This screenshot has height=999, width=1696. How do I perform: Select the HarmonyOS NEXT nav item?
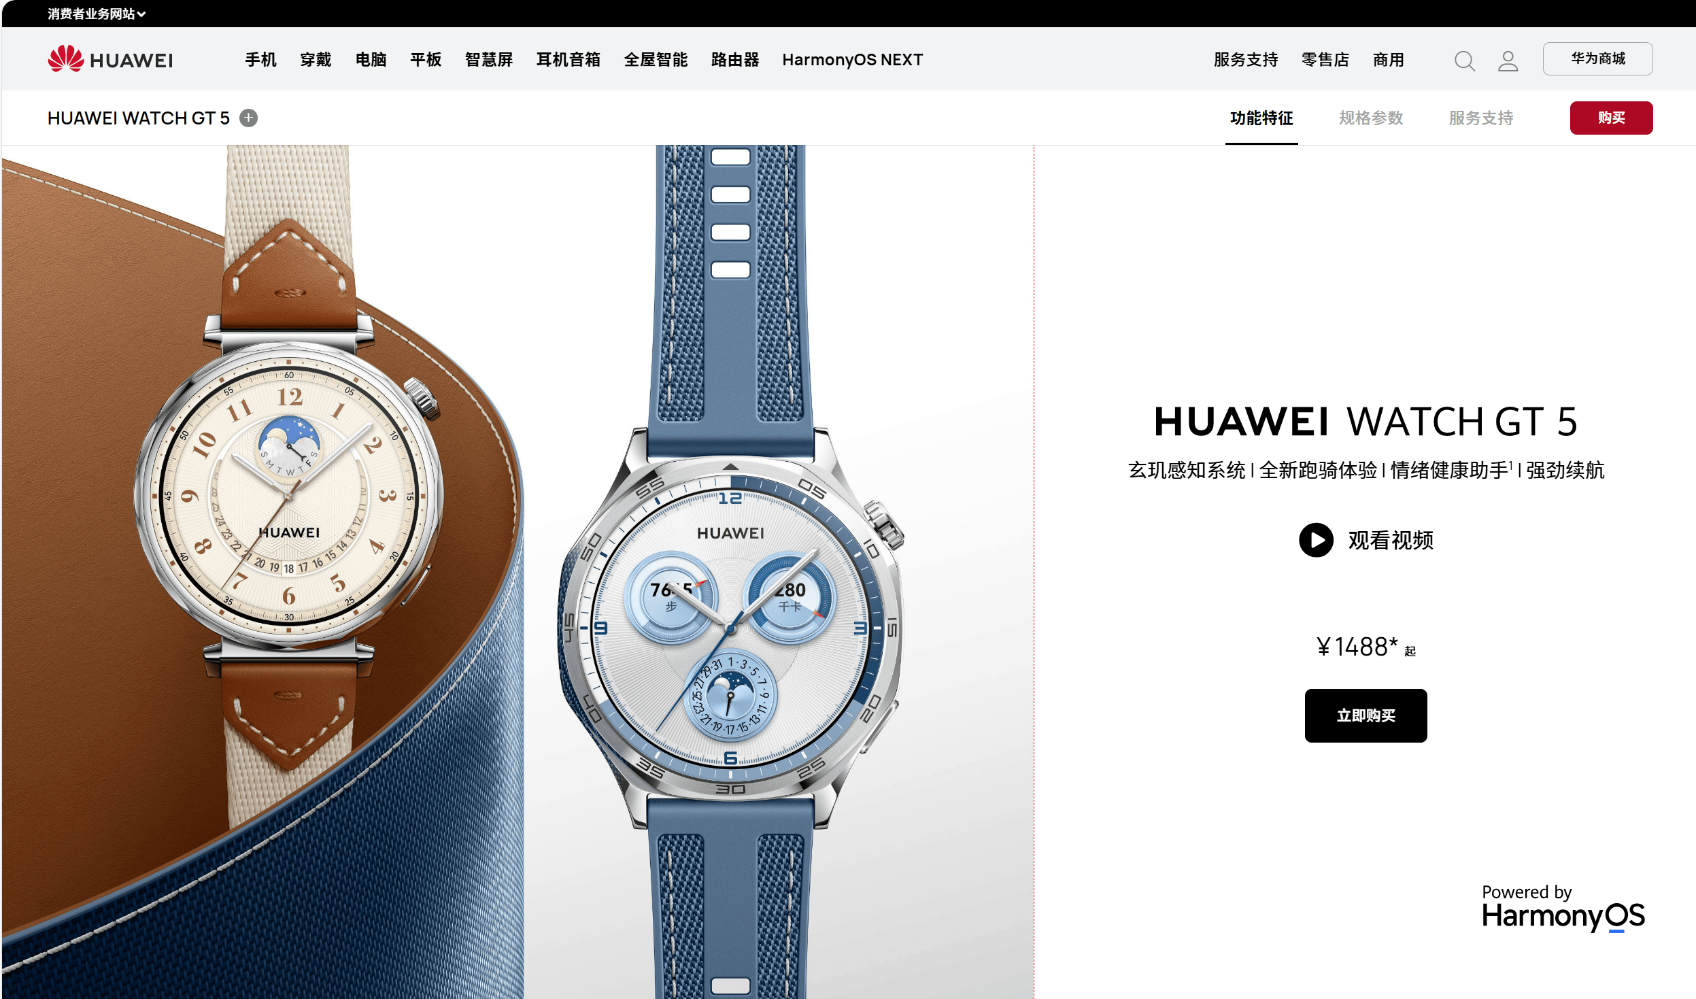tap(852, 60)
